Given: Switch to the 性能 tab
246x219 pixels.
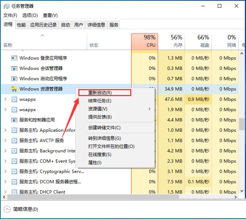Looking at the screenshot, I should [x=21, y=25].
